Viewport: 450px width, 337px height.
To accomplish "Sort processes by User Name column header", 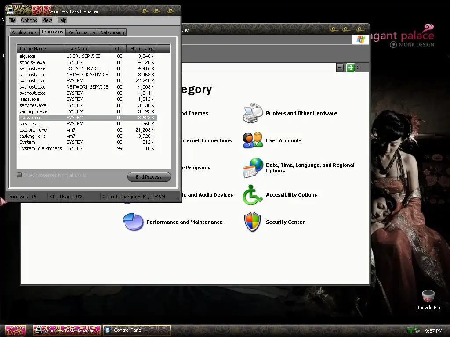I will pyautogui.click(x=87, y=49).
